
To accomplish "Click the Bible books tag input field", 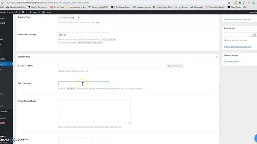I will coord(237,35).
